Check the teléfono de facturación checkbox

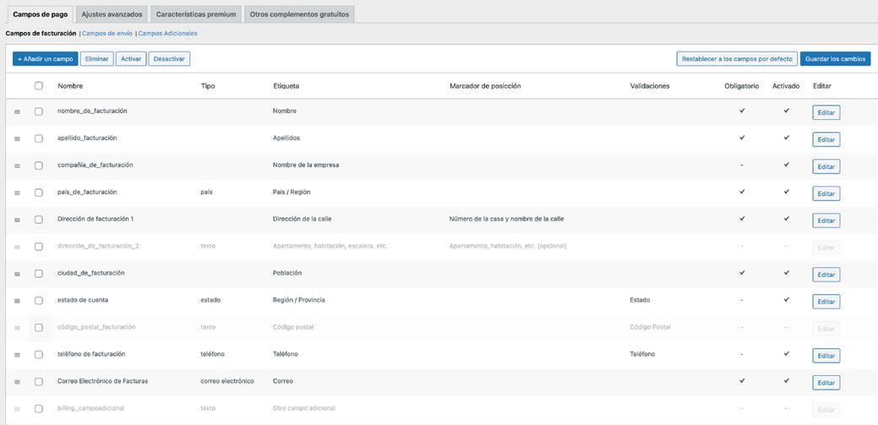click(39, 354)
